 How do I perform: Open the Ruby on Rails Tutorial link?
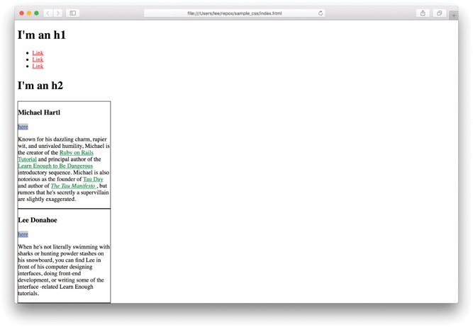[76, 153]
